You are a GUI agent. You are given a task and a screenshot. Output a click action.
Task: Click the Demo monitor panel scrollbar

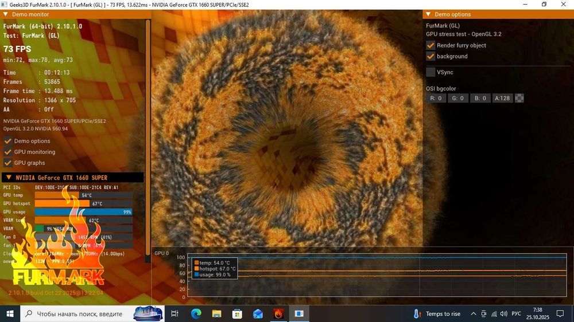[x=148, y=139]
